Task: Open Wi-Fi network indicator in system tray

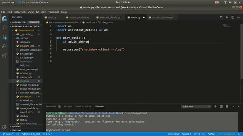Action: (x=225, y=2)
